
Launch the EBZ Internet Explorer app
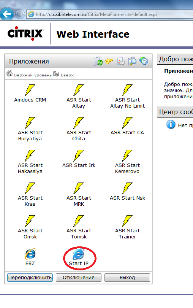30,254
